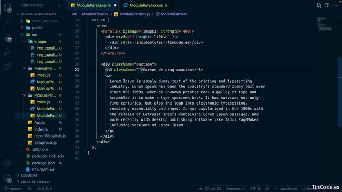Open editor more actions menu

tap(335, 5)
